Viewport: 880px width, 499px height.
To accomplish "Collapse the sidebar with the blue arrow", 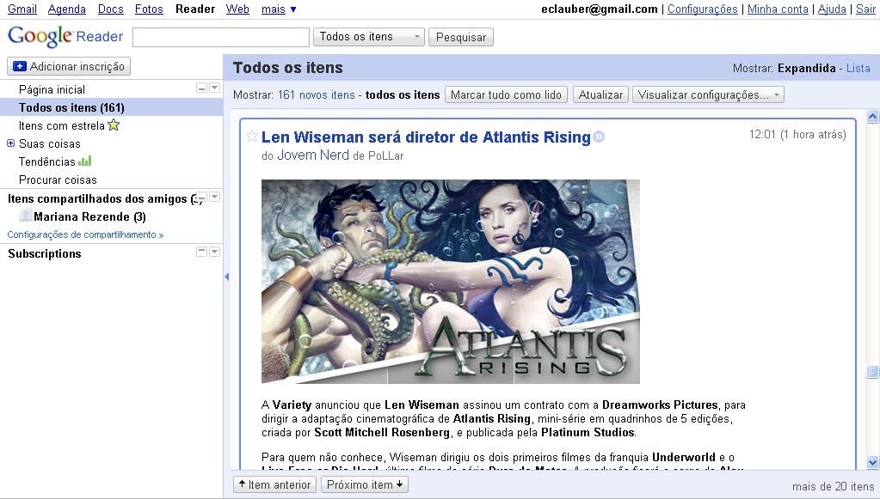I will coord(227,277).
